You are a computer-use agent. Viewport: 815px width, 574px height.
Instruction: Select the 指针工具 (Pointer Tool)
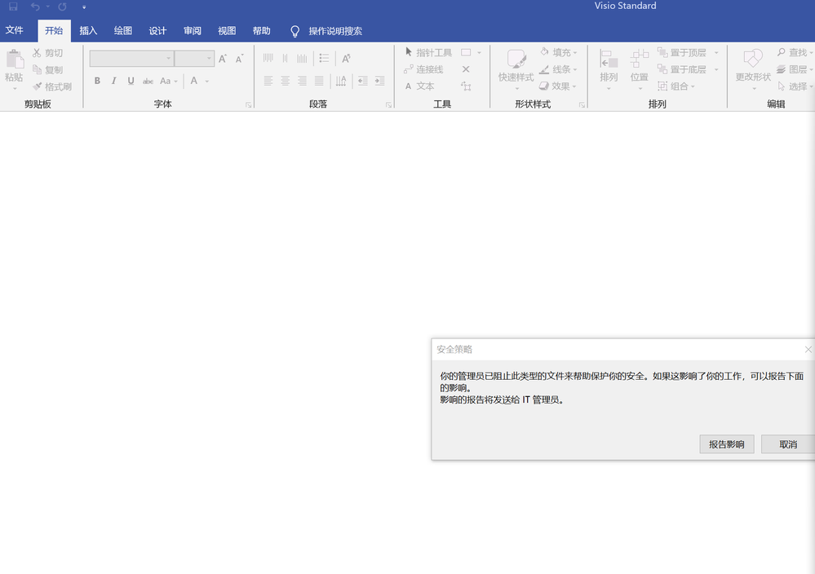(433, 52)
